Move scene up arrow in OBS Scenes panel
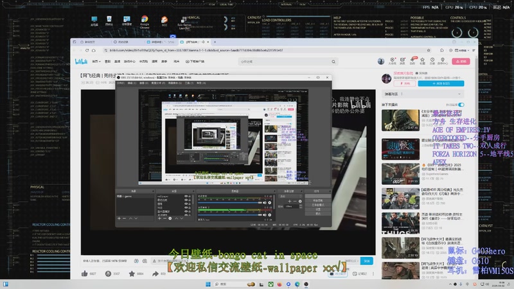514x289 pixels. (x=130, y=218)
